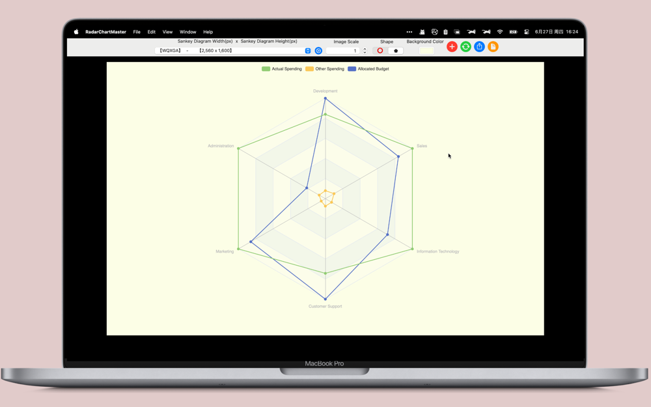Viewport: 651px width, 407px height.
Task: Click the blue share/export button
Action: [x=479, y=46]
